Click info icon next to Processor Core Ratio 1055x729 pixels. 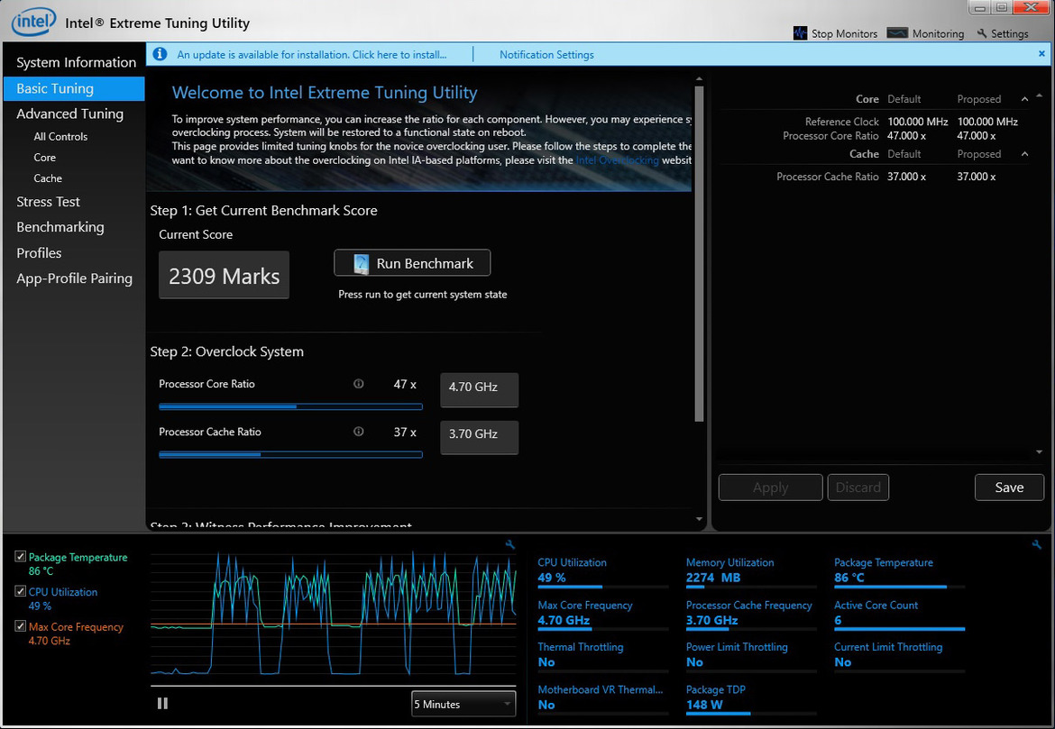click(359, 383)
